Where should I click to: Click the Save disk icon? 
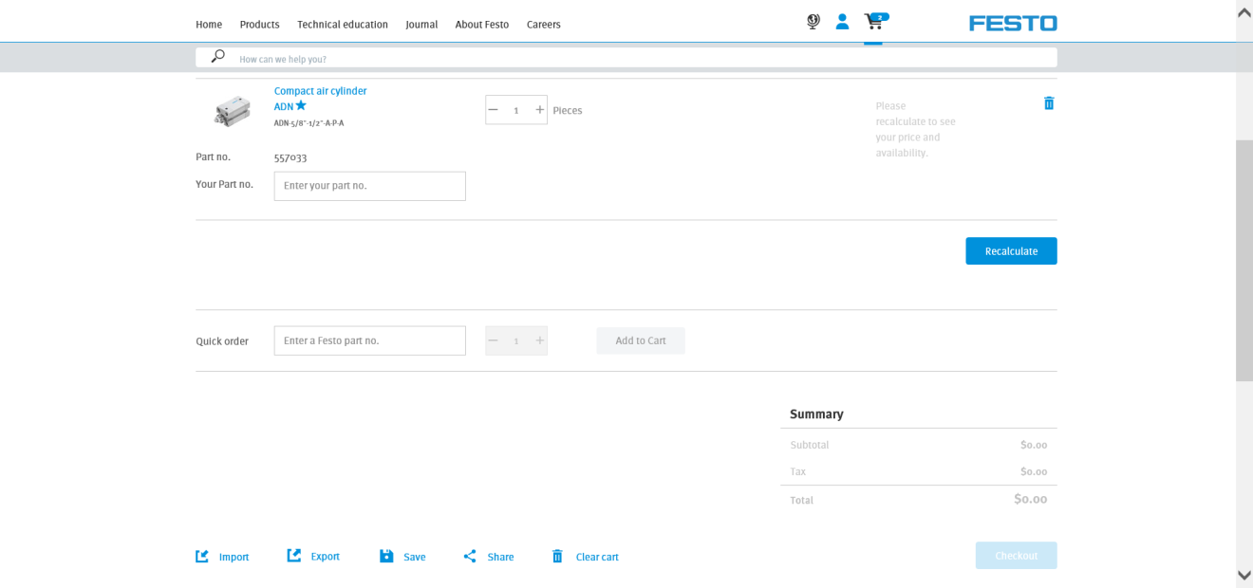click(x=386, y=556)
